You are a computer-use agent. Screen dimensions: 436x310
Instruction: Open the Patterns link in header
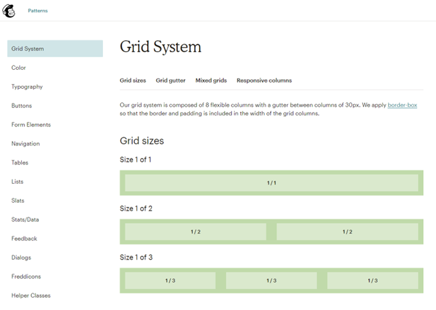38,10
